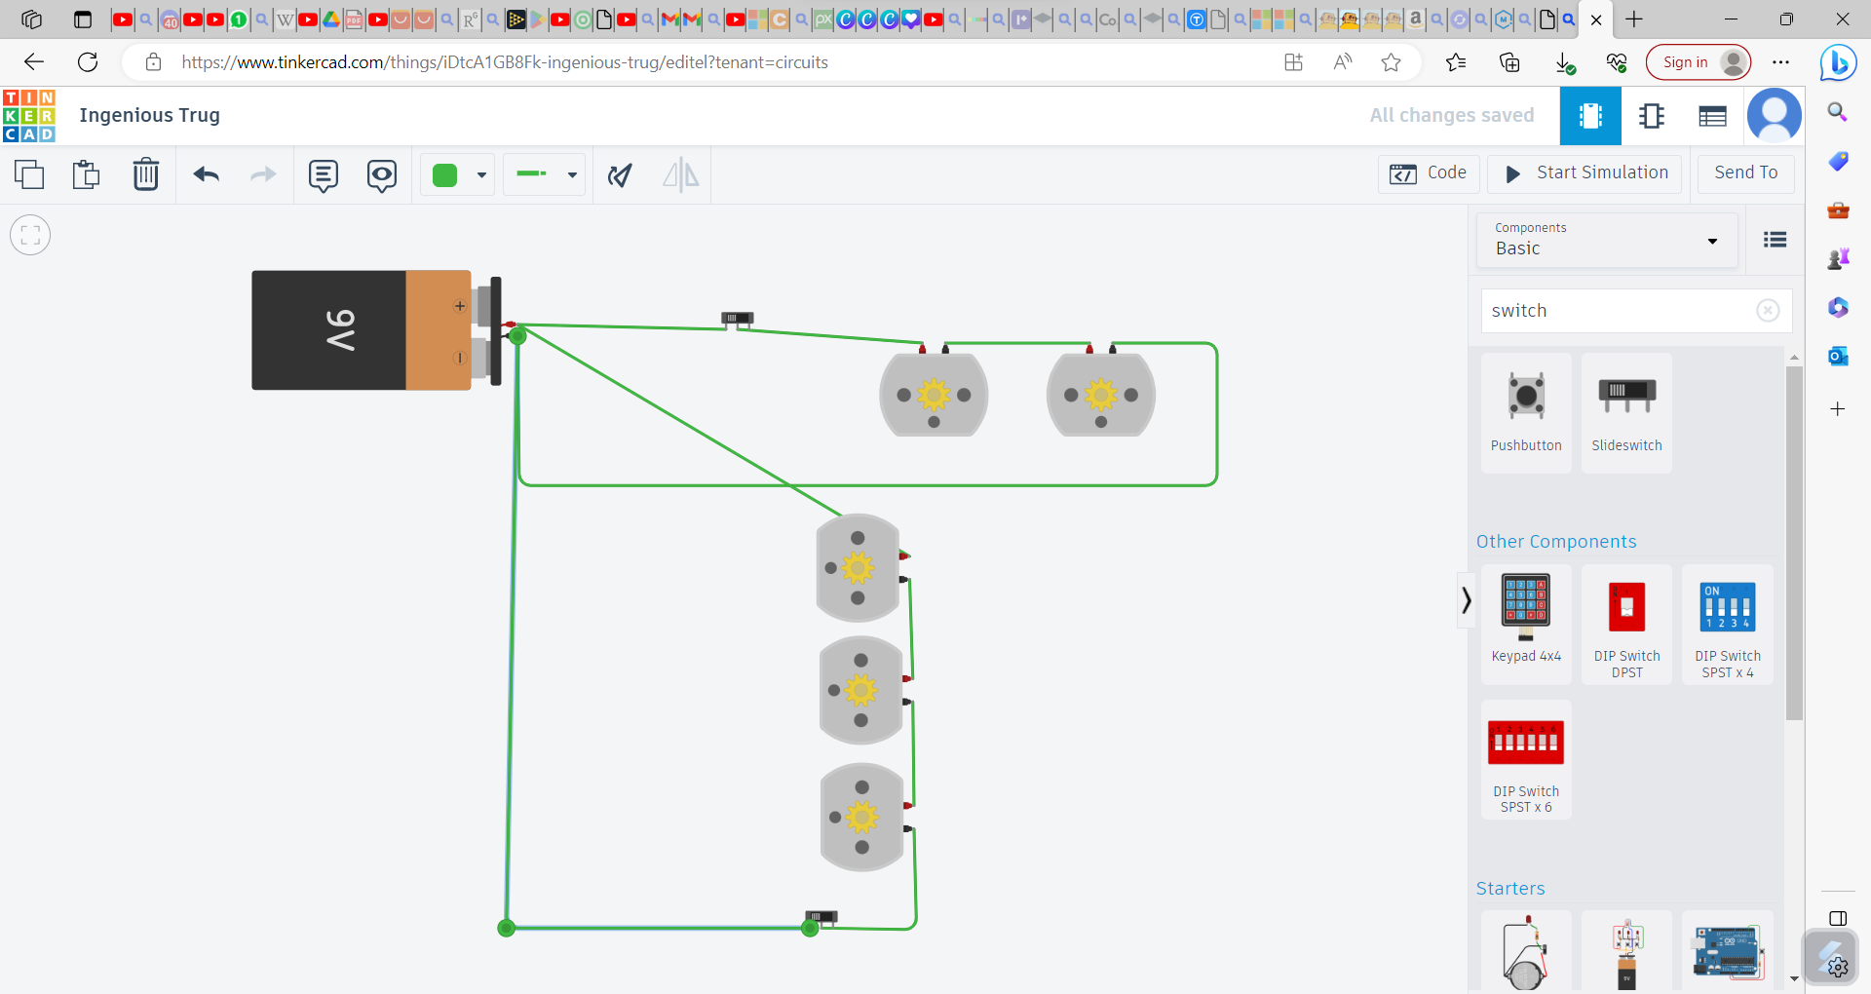Click the Tinkercad logo
This screenshot has width=1871, height=994.
point(29,116)
